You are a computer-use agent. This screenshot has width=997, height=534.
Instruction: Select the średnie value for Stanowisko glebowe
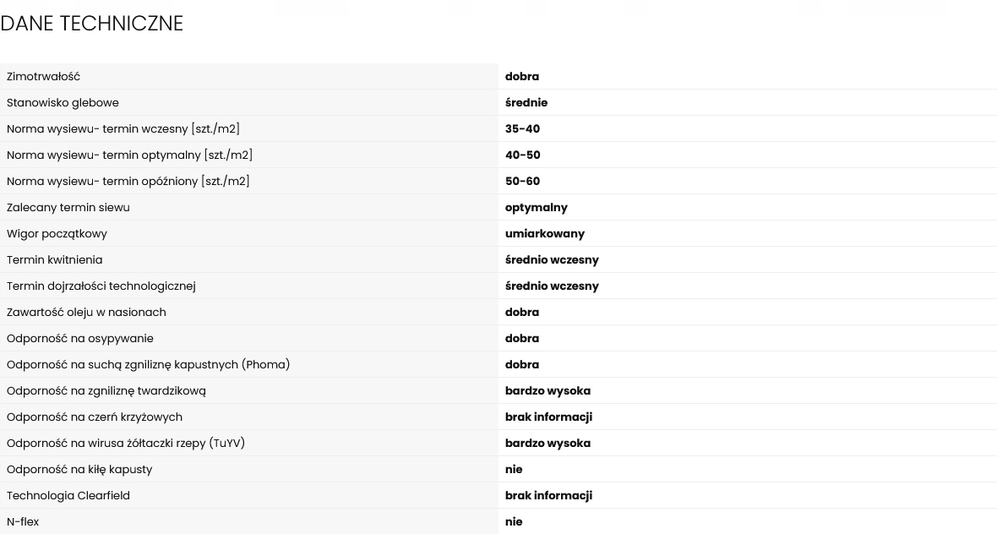coord(526,103)
